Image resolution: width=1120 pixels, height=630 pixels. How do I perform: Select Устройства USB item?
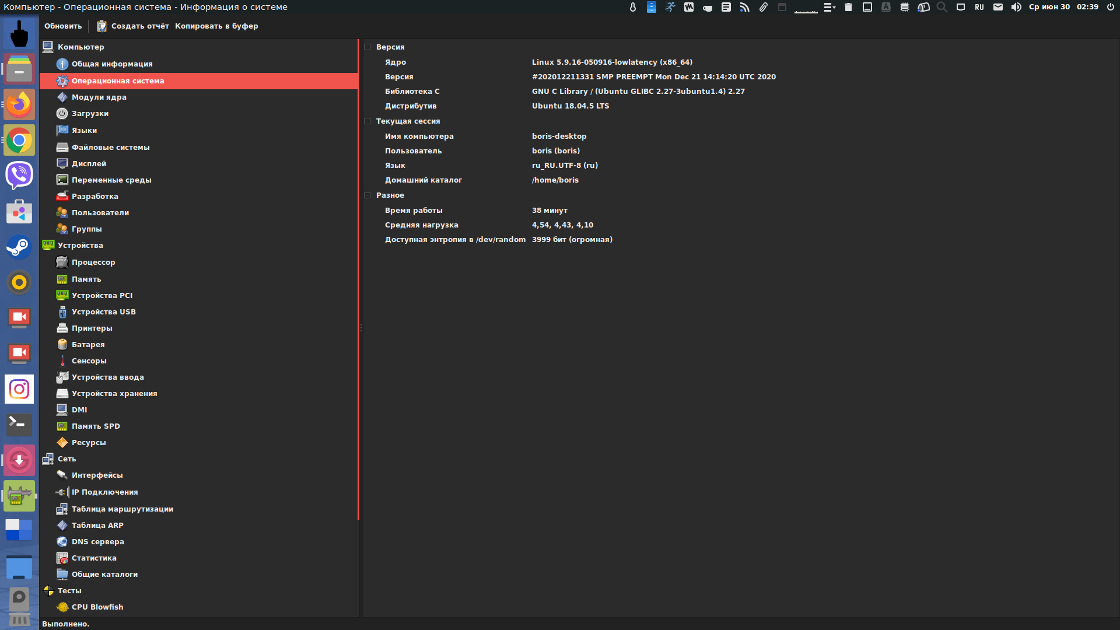(103, 312)
